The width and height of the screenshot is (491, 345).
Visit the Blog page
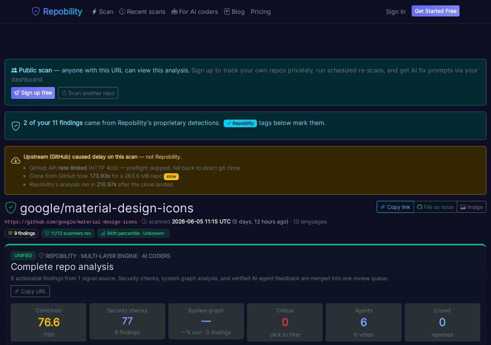coord(234,11)
